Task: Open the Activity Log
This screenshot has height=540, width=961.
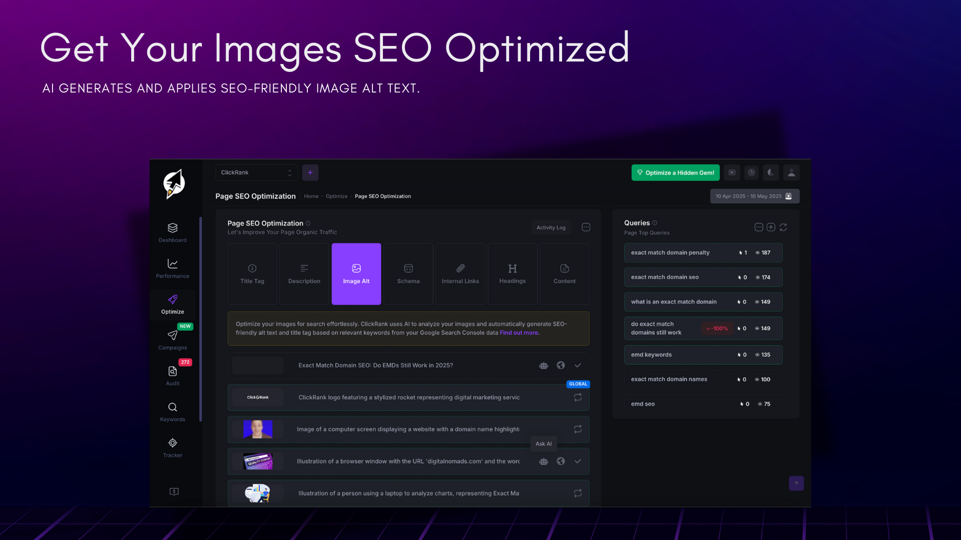Action: pos(551,227)
